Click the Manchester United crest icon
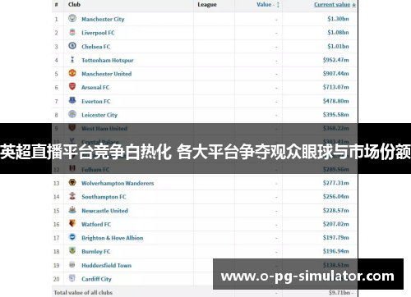The height and width of the screenshot is (297, 411). [x=72, y=73]
